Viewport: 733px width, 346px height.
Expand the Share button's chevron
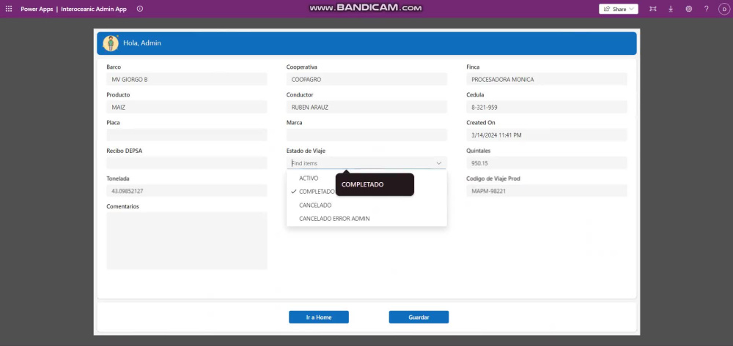[632, 9]
